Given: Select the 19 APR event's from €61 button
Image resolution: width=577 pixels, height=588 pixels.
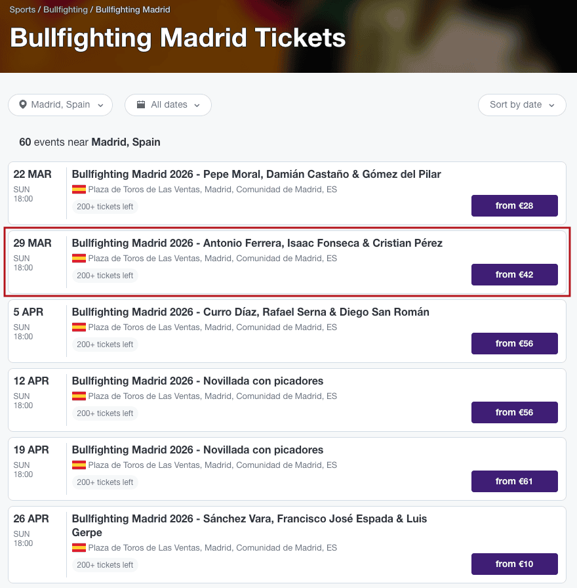Looking at the screenshot, I should tap(515, 482).
